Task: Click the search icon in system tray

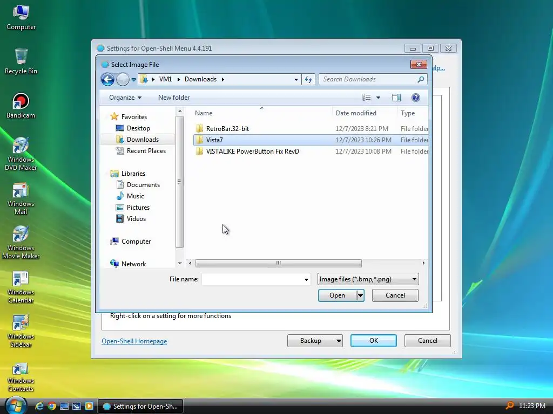Action: [x=509, y=405]
